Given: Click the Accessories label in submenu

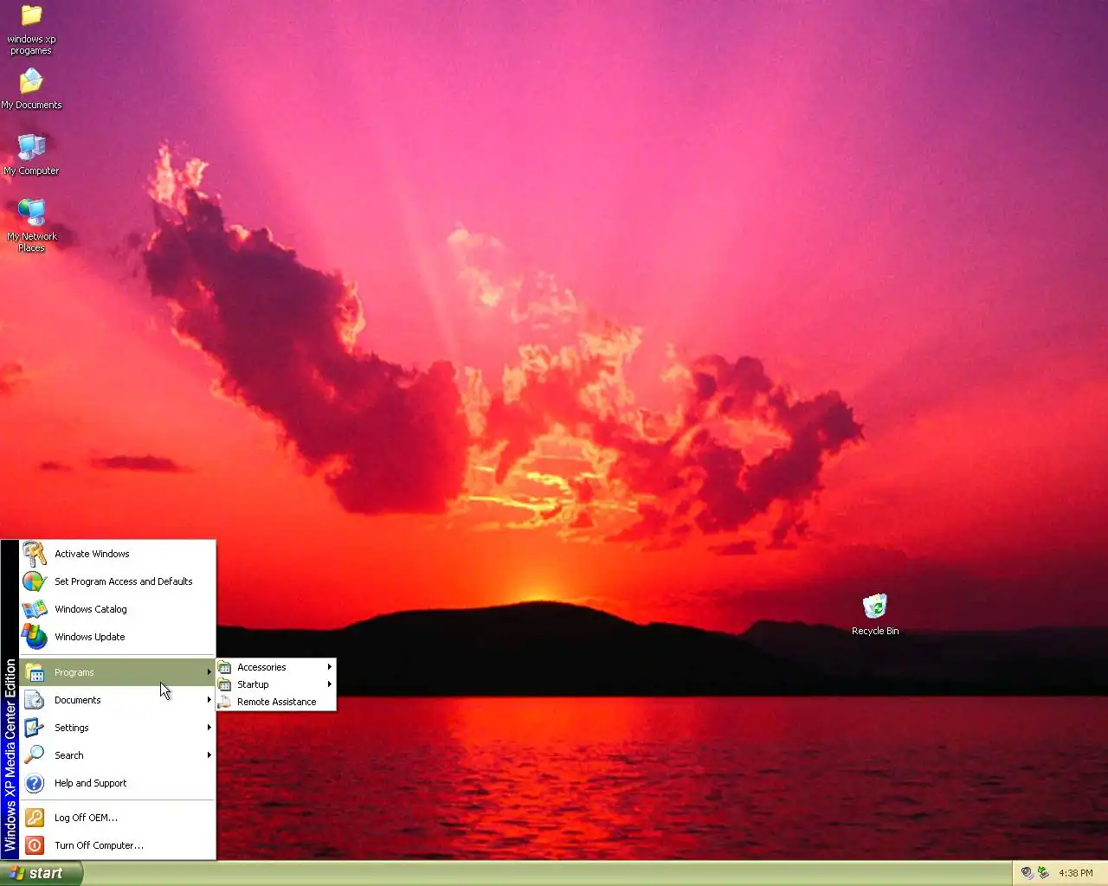Looking at the screenshot, I should click(261, 667).
